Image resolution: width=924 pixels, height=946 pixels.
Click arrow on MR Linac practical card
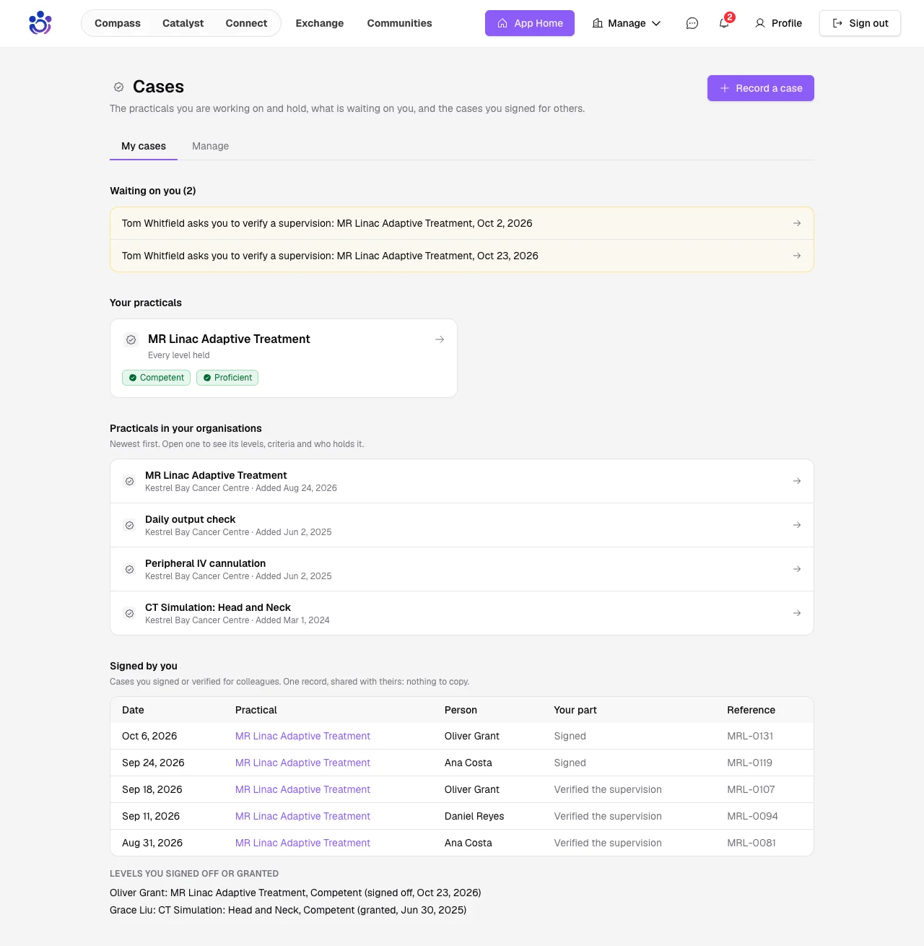(440, 339)
